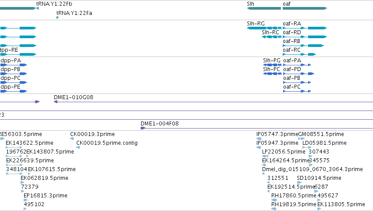
Task: Select the 495102 feature label
Action: (34, 204)
